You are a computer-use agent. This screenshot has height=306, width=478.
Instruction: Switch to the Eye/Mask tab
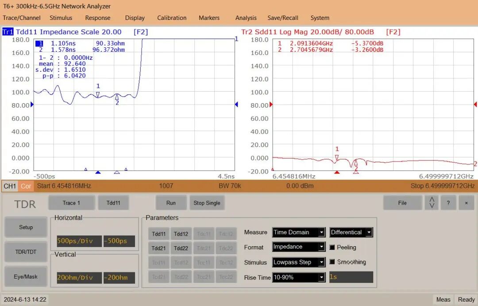coord(26,277)
